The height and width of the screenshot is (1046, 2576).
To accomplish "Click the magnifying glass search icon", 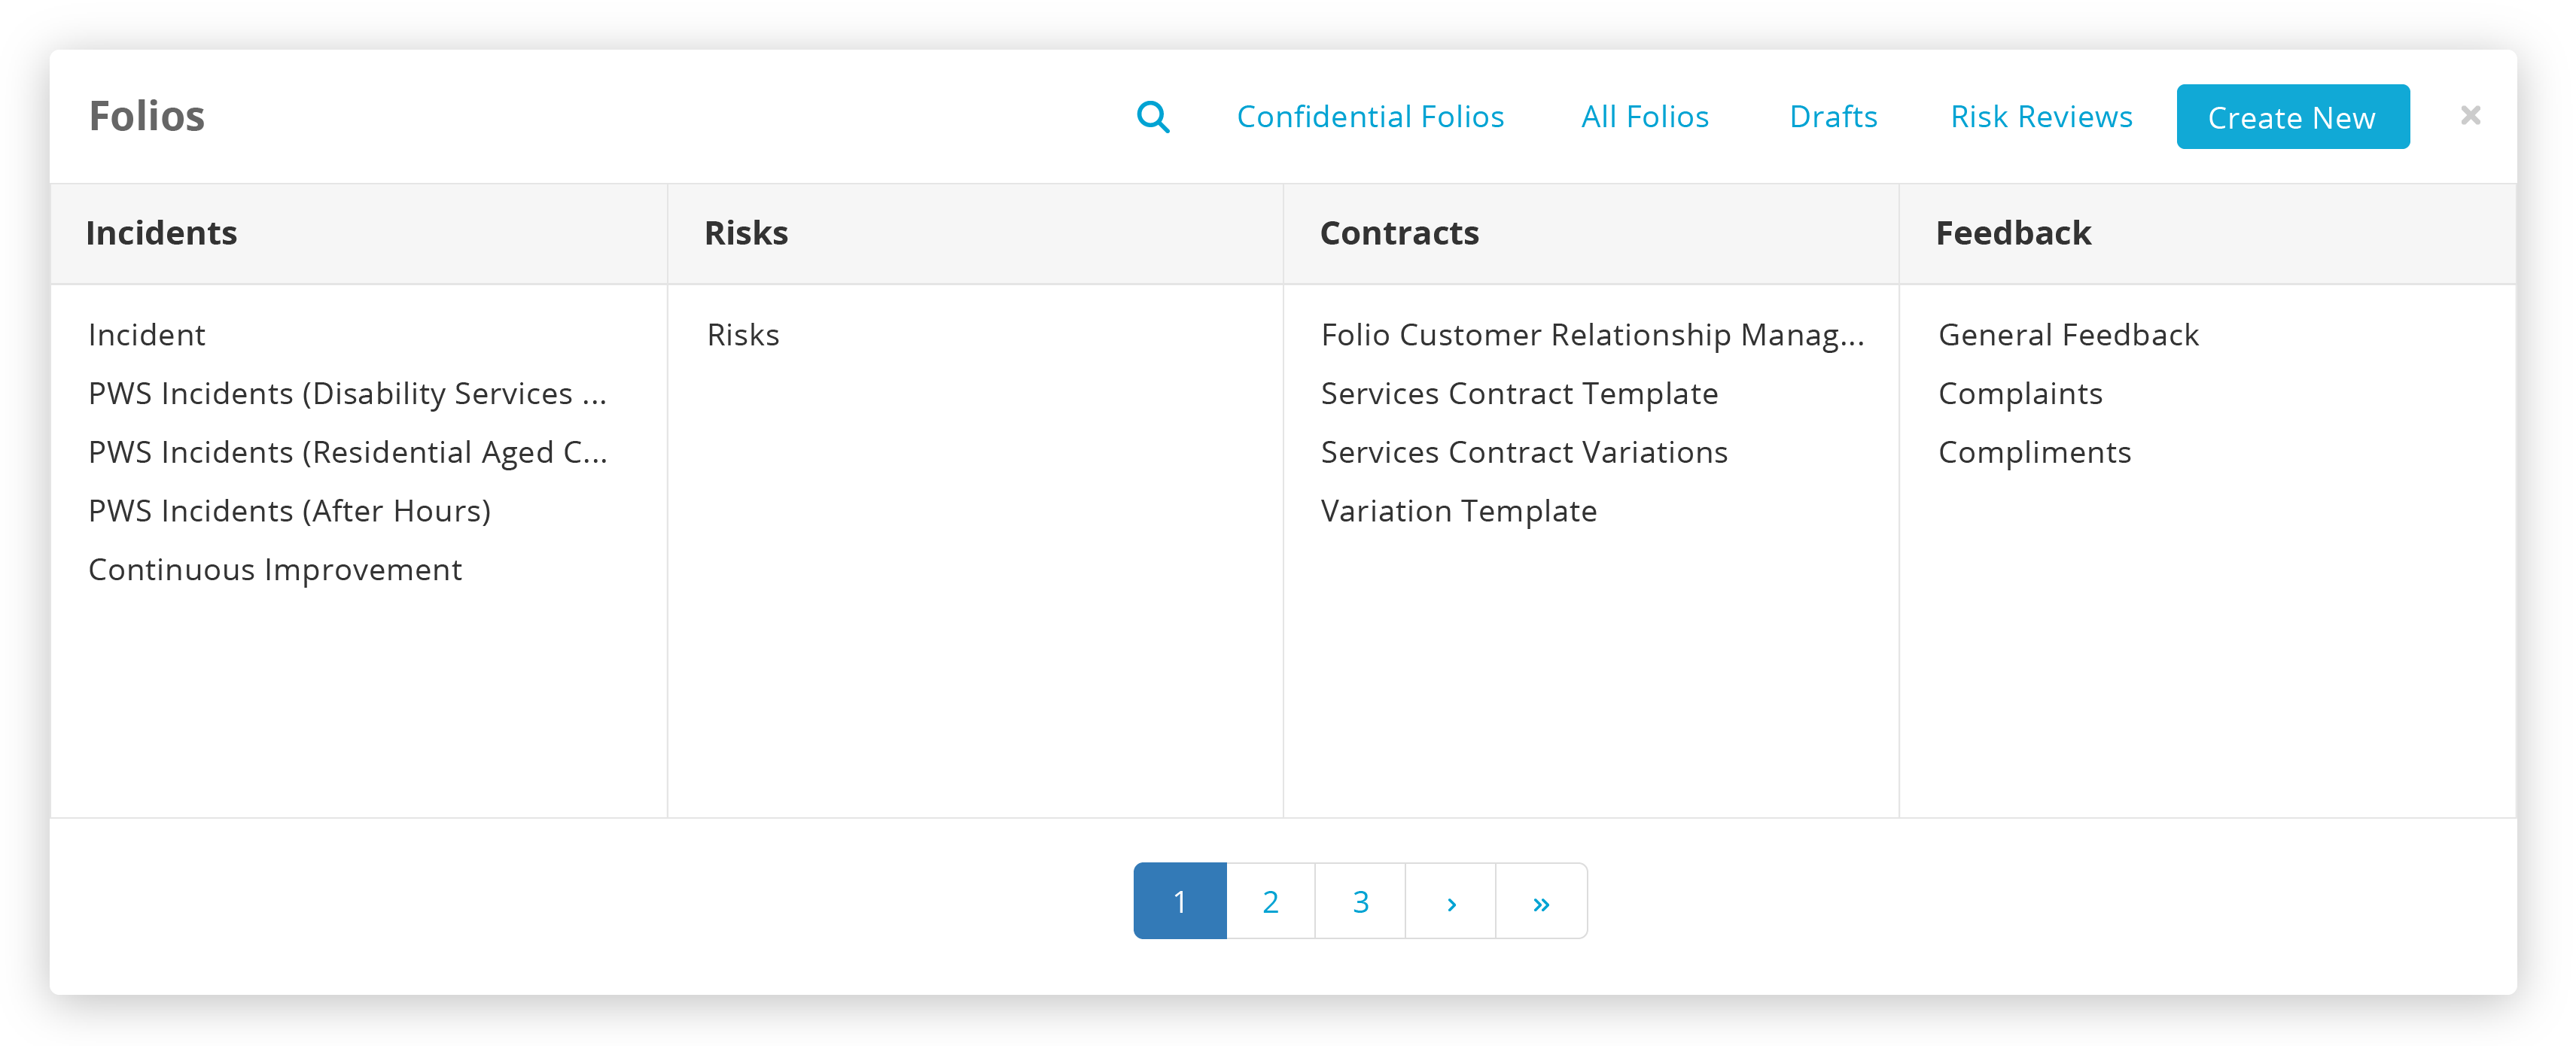I will point(1153,117).
